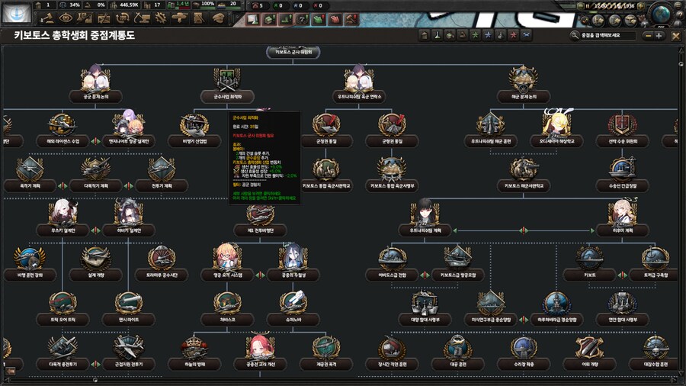Viewport: 686px width, 386px height.
Task: Zoom out focus tree with minus button
Action: 648,35
